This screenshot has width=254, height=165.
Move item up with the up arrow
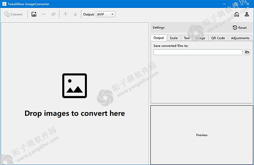pyautogui.click(x=65, y=14)
